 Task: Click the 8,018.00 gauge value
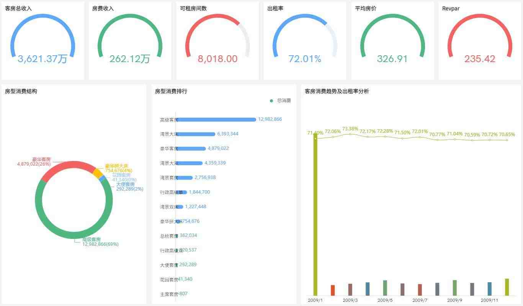pos(217,59)
